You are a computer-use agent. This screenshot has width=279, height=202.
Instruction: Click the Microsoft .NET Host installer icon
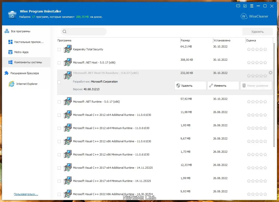pos(68,62)
